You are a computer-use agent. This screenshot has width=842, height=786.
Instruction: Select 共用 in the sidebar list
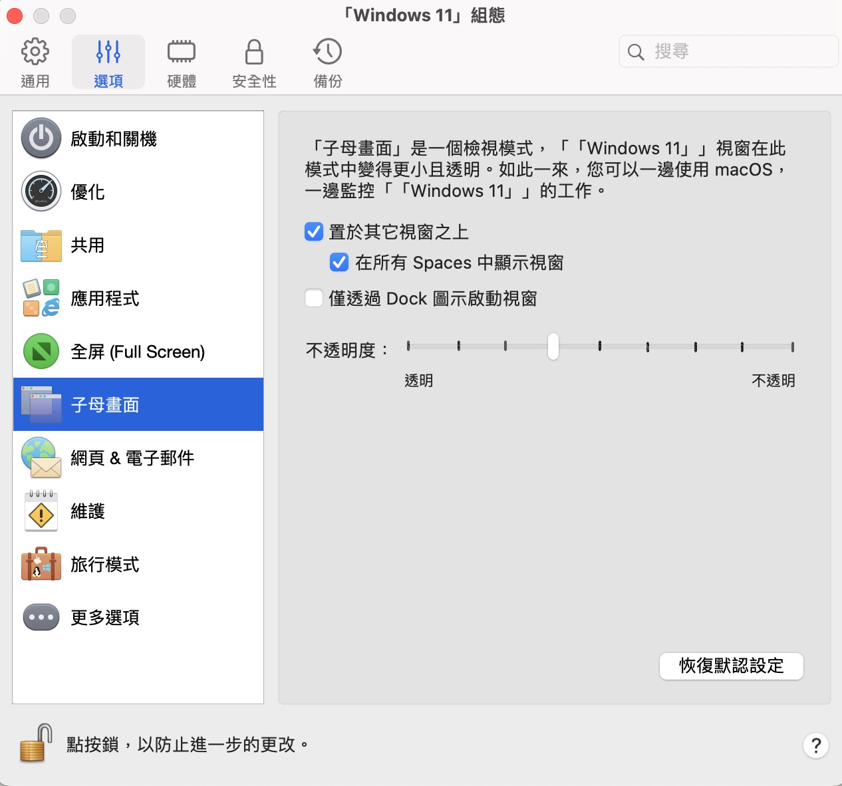click(138, 245)
